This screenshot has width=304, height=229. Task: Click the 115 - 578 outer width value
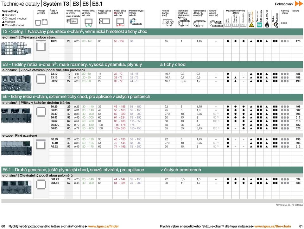click(x=120, y=125)
